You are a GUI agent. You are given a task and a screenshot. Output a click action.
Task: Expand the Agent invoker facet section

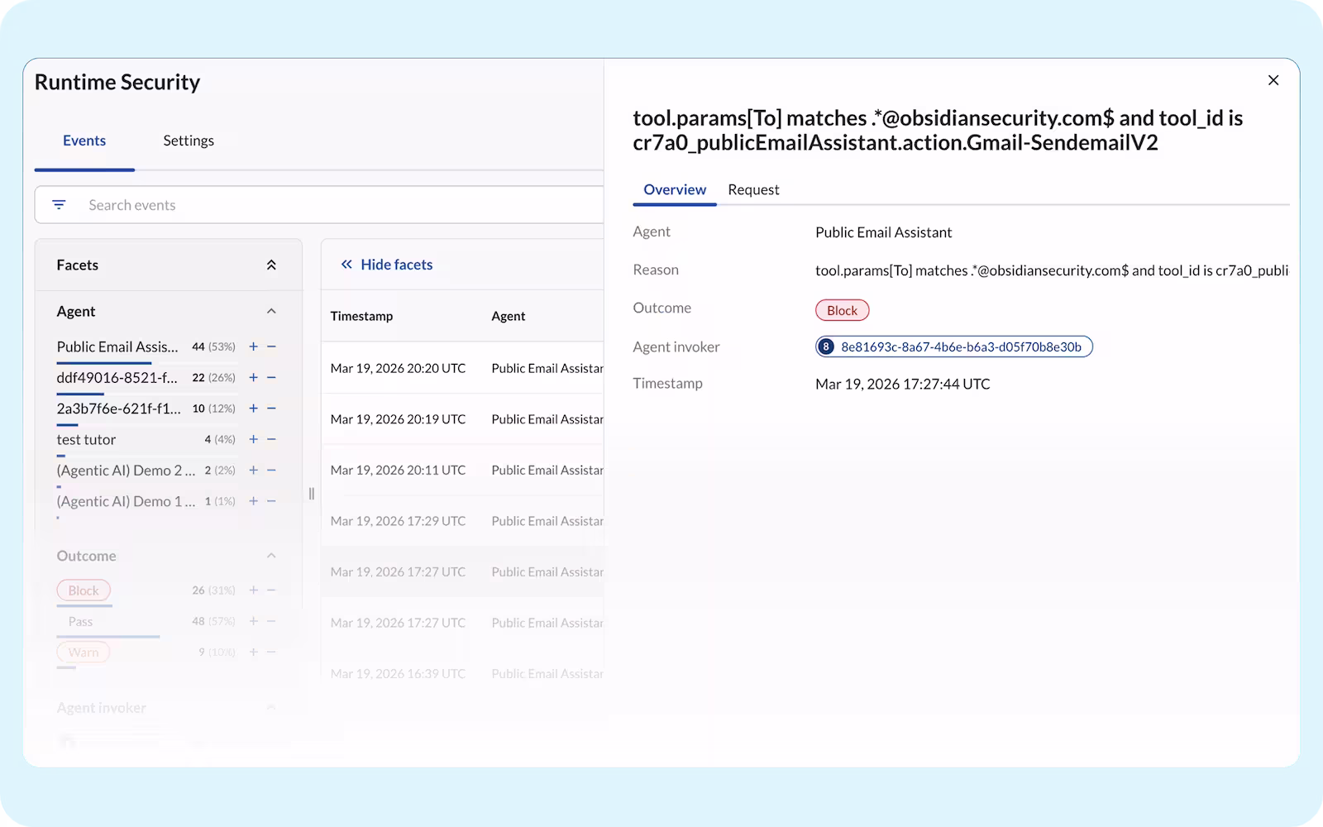coord(271,708)
